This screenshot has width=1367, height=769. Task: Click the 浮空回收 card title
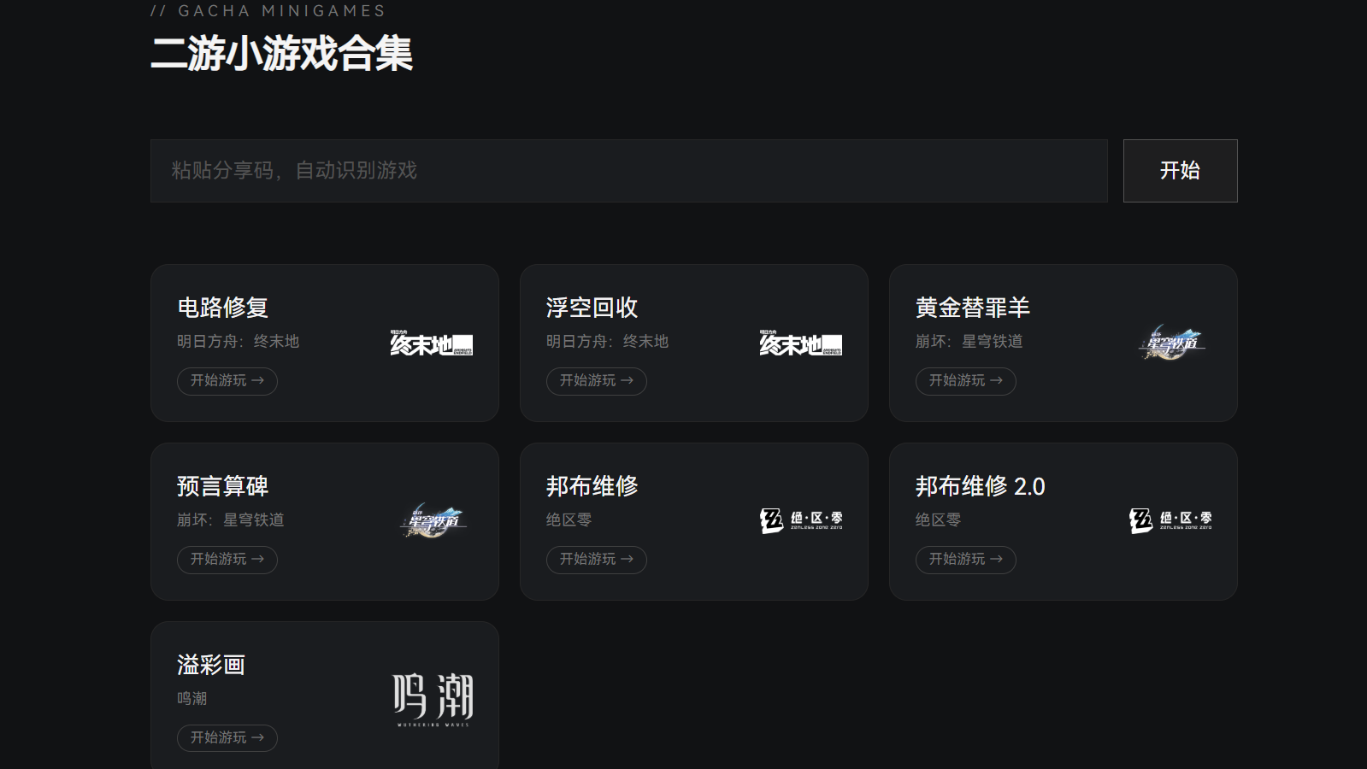[592, 308]
